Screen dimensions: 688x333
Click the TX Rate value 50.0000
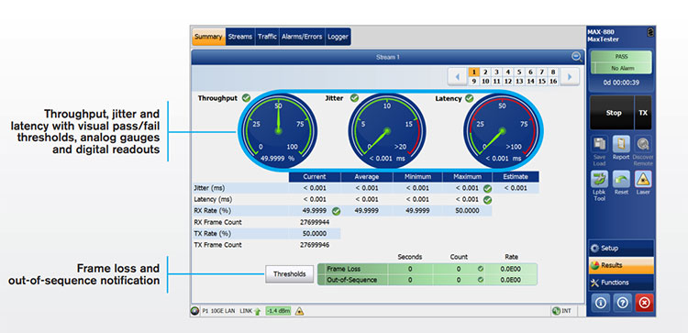click(315, 234)
